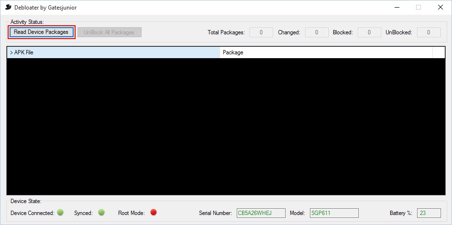The width and height of the screenshot is (452, 225).
Task: Select the UnBlocked count field
Action: 429,32
